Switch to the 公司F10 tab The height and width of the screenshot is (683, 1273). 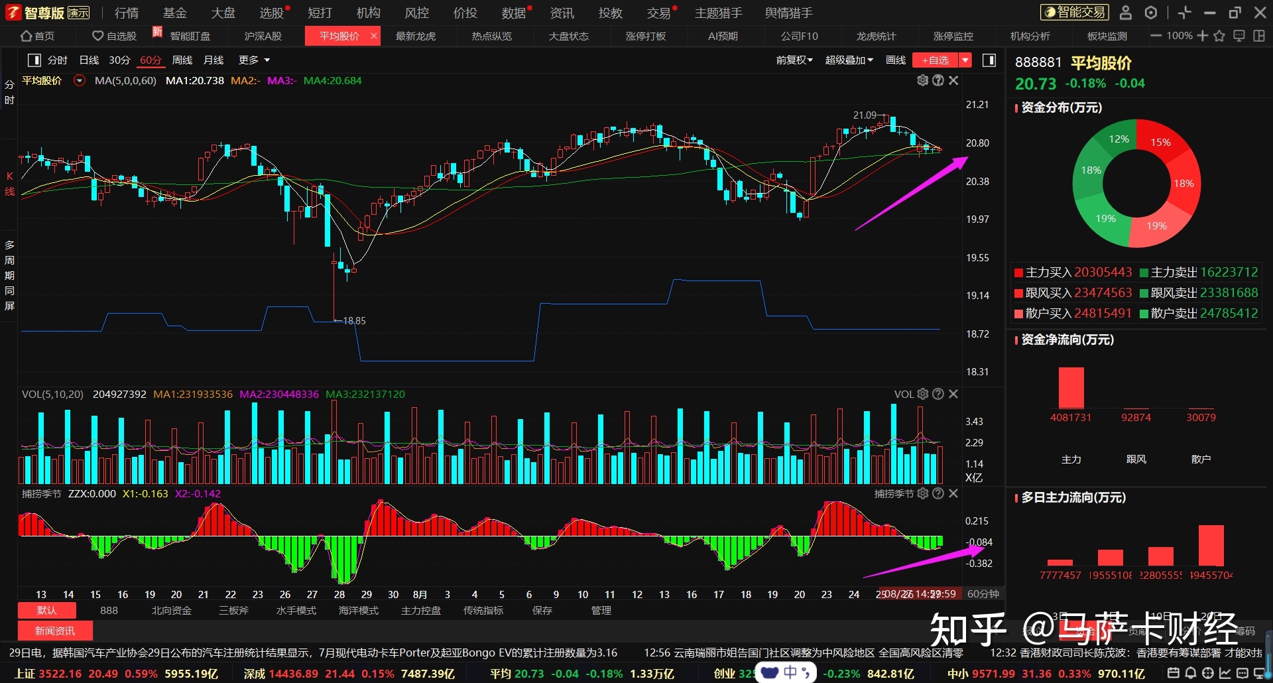coord(799,36)
